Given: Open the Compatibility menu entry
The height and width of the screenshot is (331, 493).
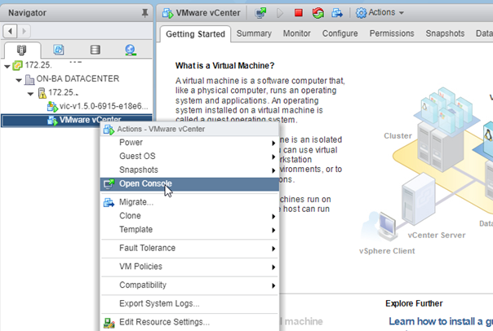Looking at the screenshot, I should tap(189, 285).
